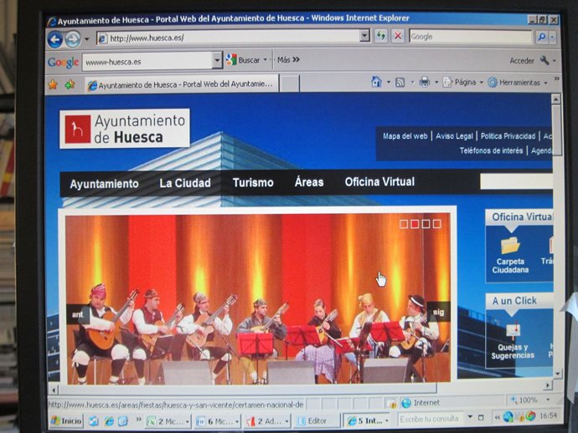The width and height of the screenshot is (578, 433).
Task: Select the last slideshow indicator square
Action: click(436, 224)
